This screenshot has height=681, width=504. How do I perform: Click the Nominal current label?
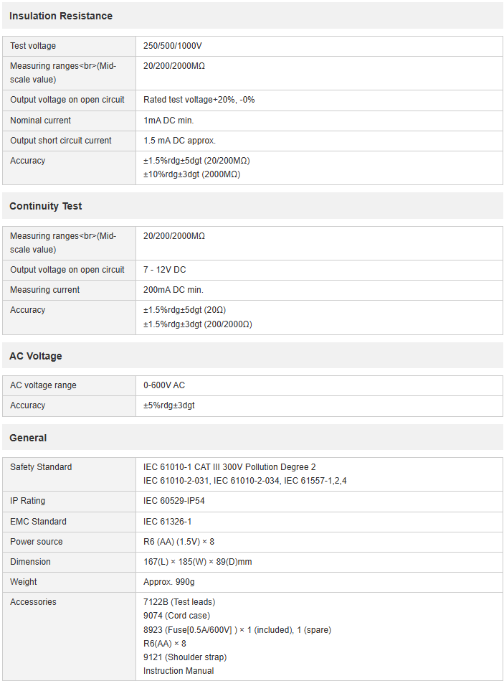click(x=41, y=121)
